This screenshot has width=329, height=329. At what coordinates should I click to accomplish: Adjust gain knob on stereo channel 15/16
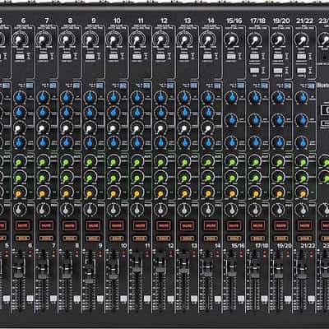[231, 40]
